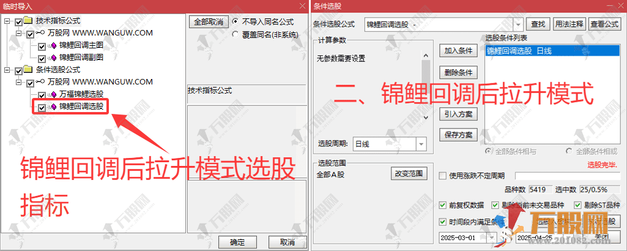The height and width of the screenshot is (251, 627).
Task: Toggle the 剔除当前未交易品种 checkbox
Action: (x=495, y=205)
